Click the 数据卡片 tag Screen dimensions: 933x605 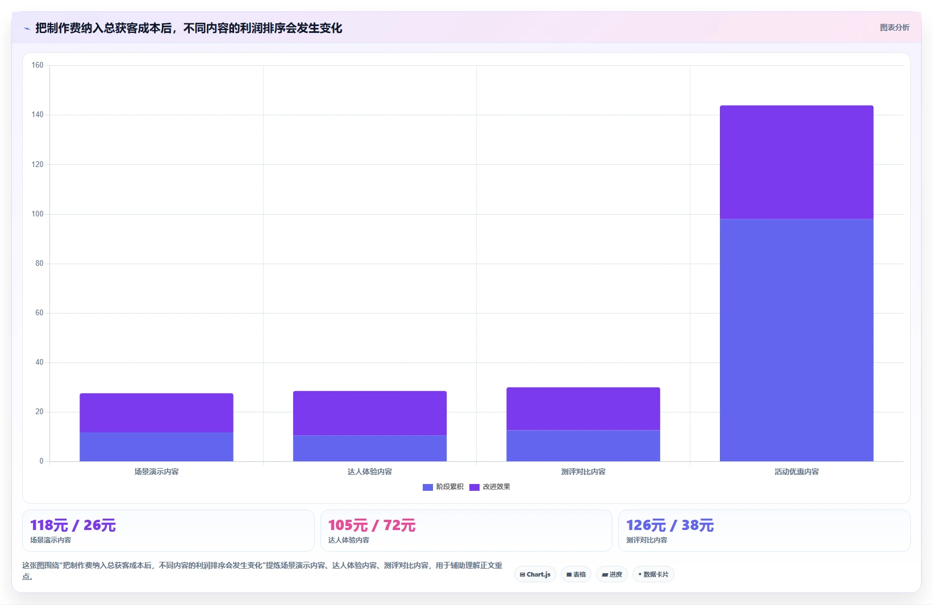coord(653,574)
